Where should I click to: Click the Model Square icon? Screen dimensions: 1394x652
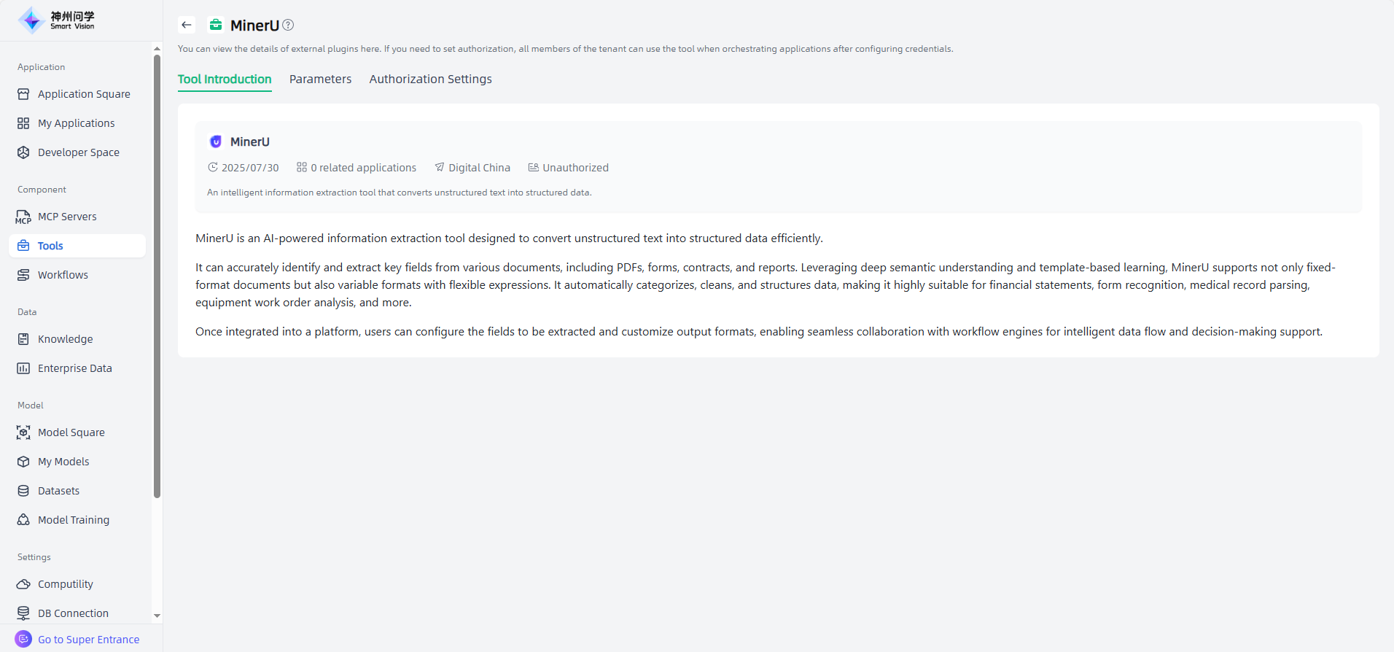(x=23, y=432)
